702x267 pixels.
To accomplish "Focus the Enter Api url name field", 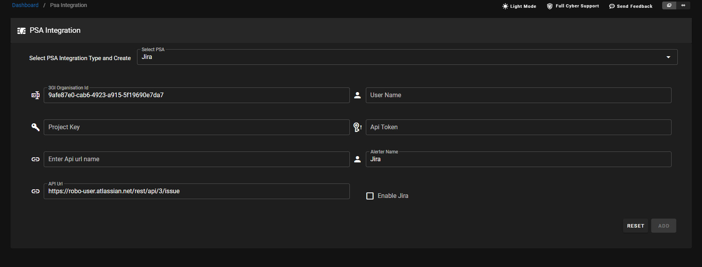I will (x=197, y=159).
